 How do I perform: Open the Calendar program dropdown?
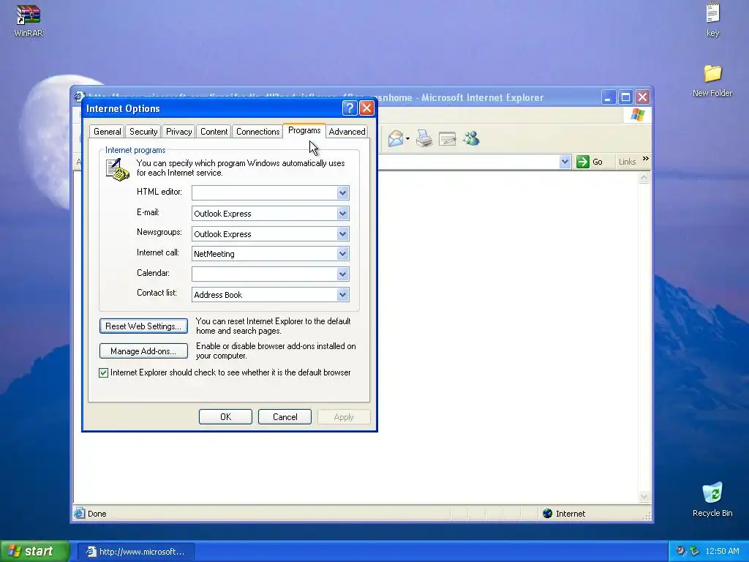(x=342, y=274)
